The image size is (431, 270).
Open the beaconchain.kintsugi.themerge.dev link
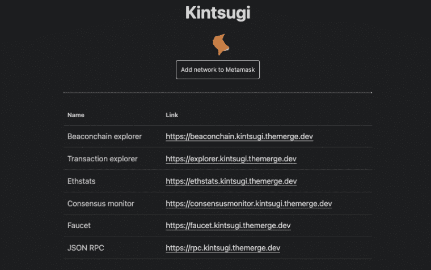[x=239, y=136]
